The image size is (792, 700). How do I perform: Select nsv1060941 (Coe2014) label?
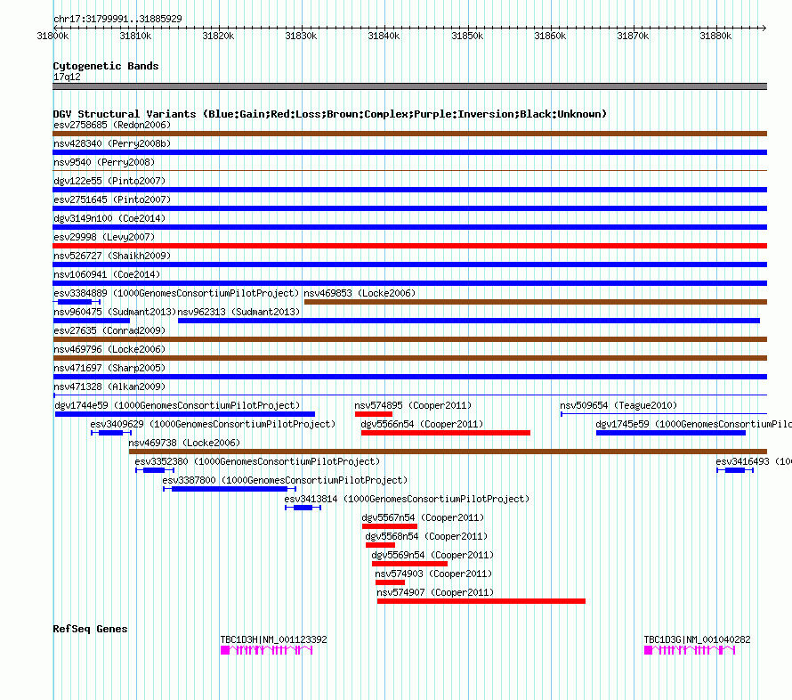click(x=107, y=274)
